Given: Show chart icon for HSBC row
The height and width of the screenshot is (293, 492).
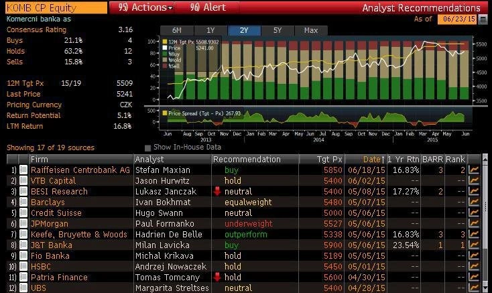Looking at the screenshot, I should point(474,266).
